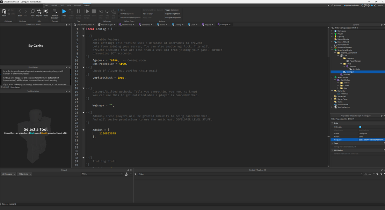Viewport: 385px width, 210px height.
Task: Click the Filter workspace search field
Action: (358, 28)
